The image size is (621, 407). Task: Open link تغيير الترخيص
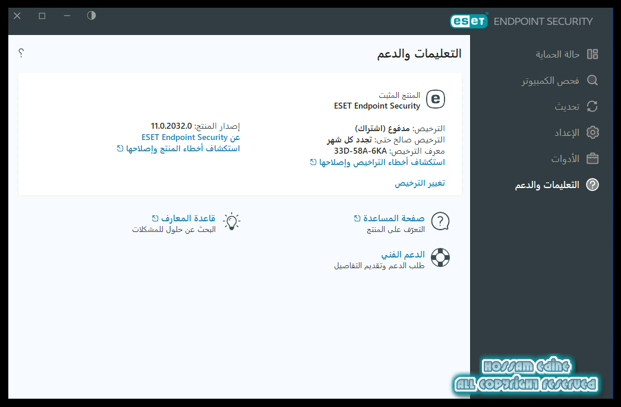click(420, 183)
